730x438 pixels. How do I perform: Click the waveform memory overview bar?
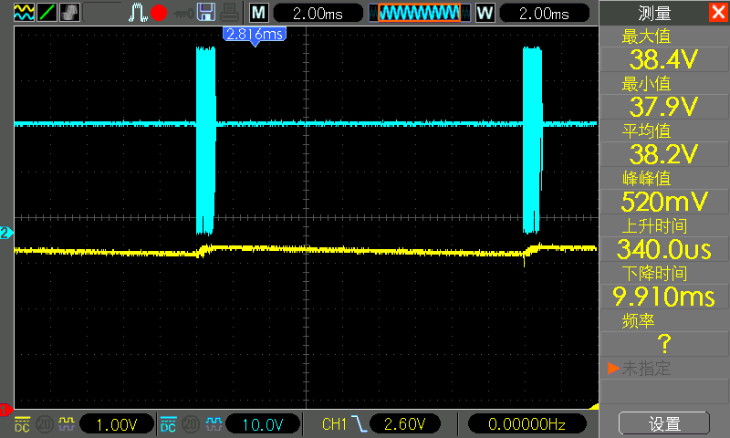coord(420,13)
